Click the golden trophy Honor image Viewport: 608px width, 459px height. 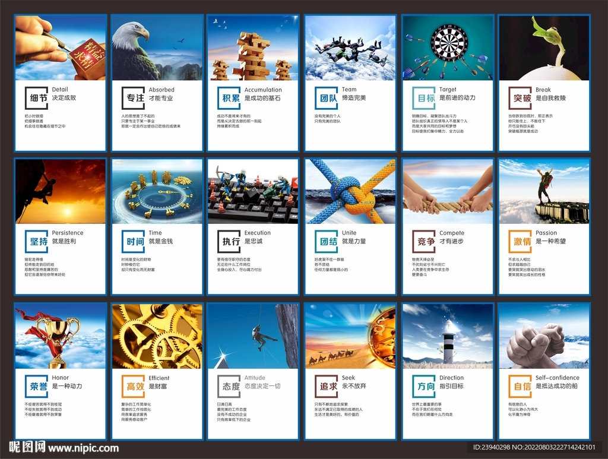tap(61, 336)
